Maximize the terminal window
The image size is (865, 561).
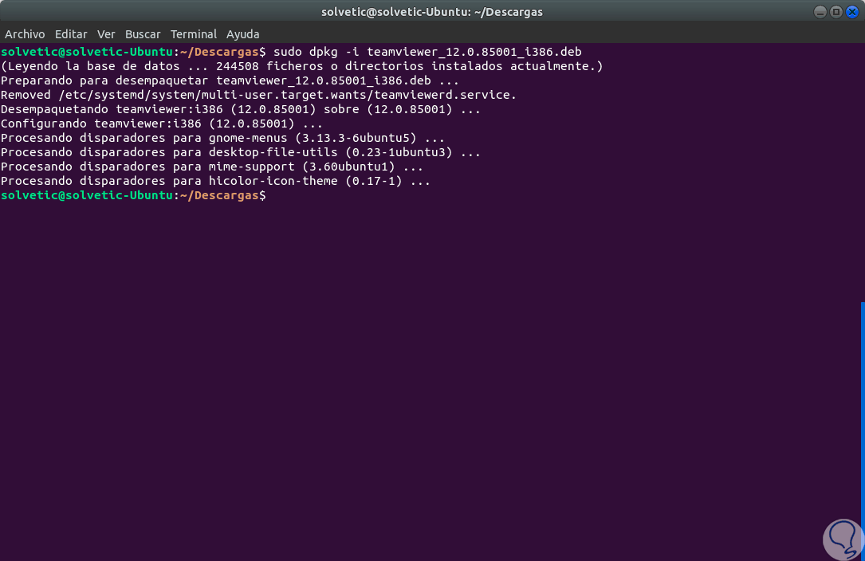pos(836,12)
